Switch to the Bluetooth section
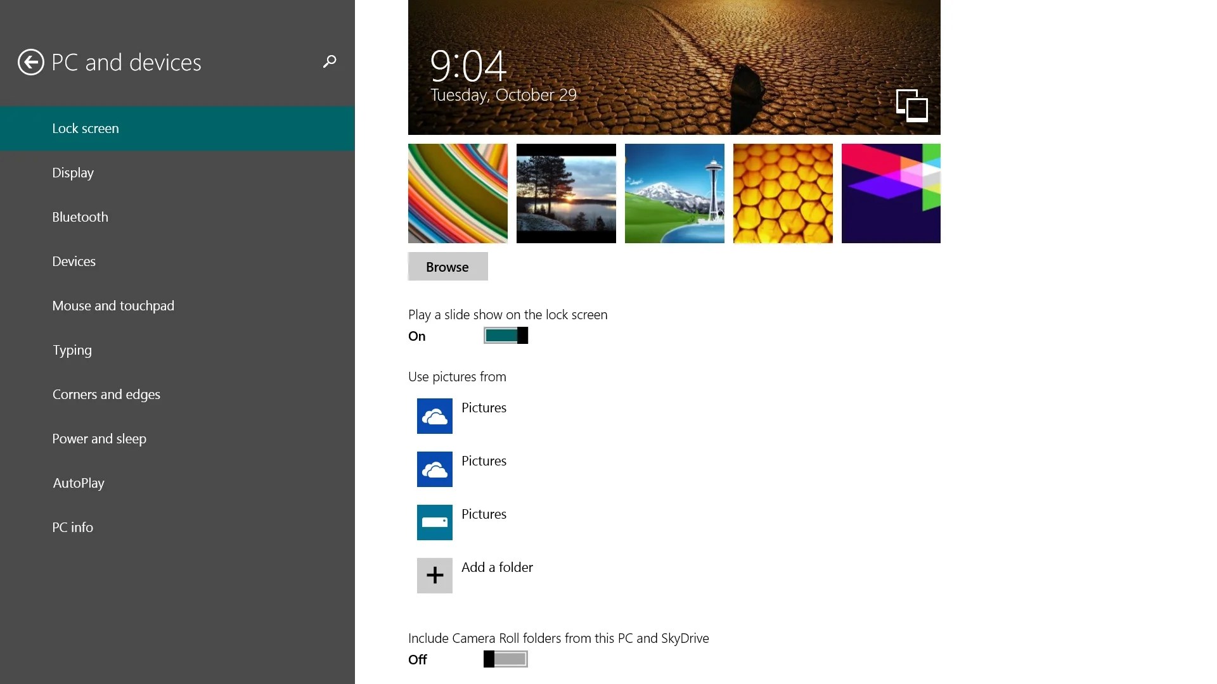 [80, 217]
